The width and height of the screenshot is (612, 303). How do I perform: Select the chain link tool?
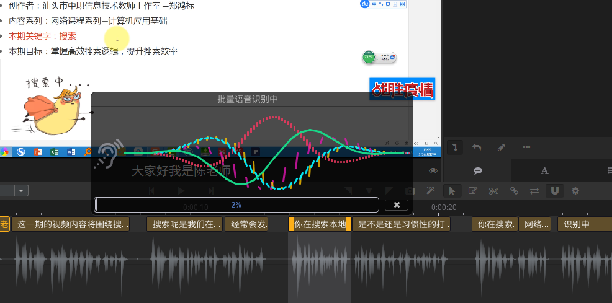(x=514, y=191)
